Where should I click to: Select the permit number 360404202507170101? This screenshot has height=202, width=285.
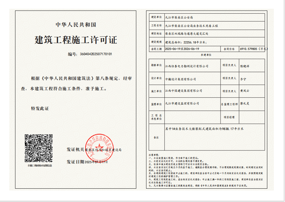tap(96, 54)
